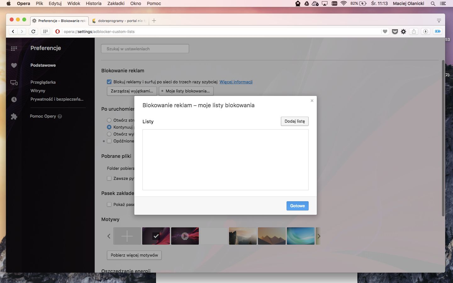Select the orange mountains theme thumbnail
453x283 pixels.
[272, 236]
